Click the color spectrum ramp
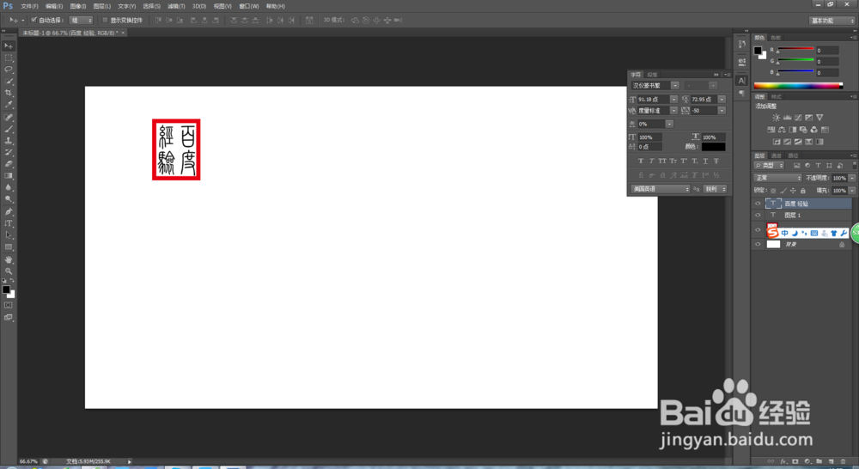 click(798, 86)
